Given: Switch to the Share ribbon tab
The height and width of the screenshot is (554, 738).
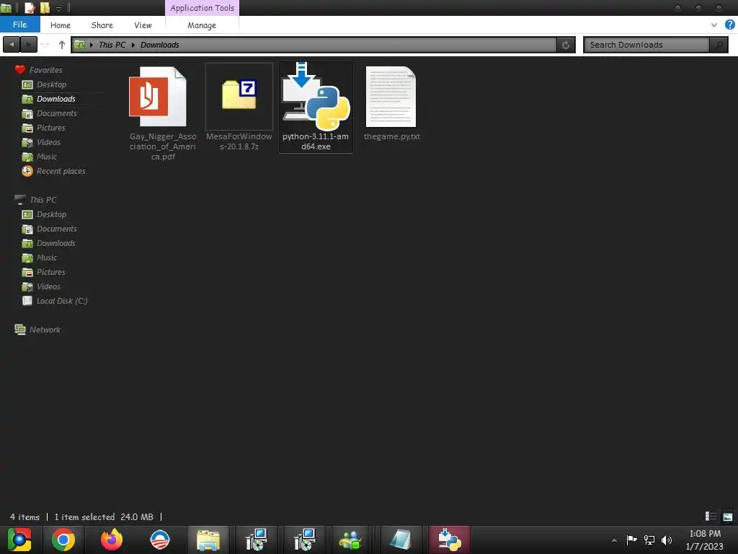Looking at the screenshot, I should coord(102,25).
